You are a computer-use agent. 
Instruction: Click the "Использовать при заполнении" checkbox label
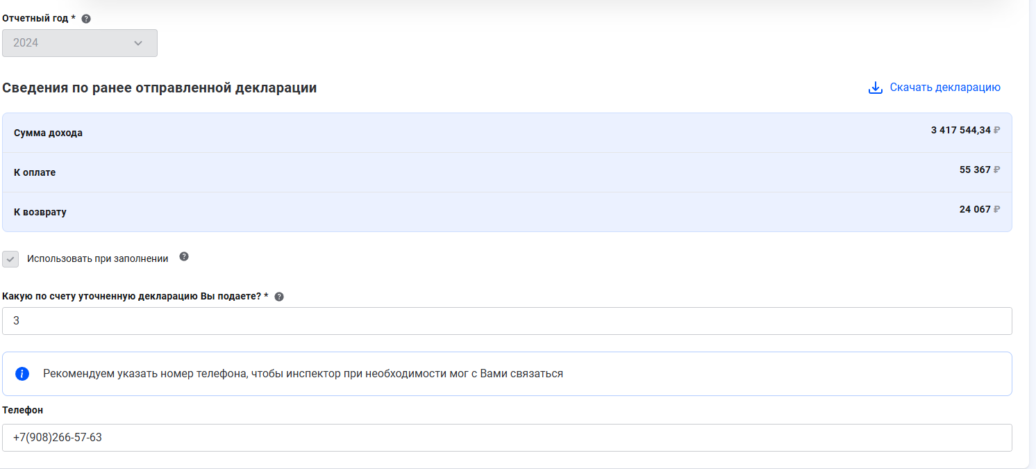(97, 258)
